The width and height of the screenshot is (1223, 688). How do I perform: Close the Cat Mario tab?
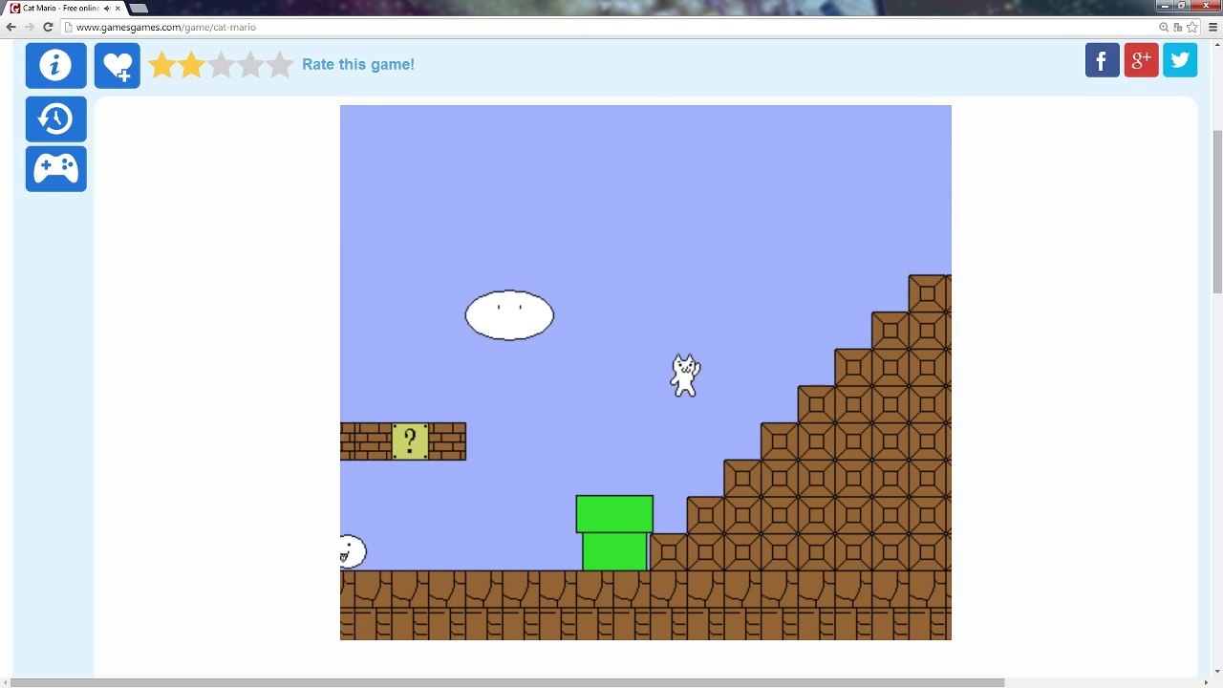point(118,8)
